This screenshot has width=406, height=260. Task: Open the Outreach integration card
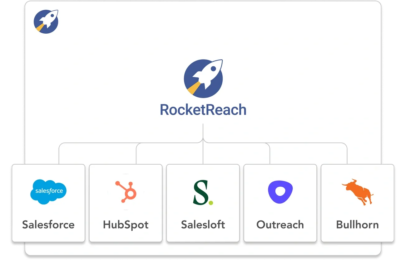(x=280, y=203)
